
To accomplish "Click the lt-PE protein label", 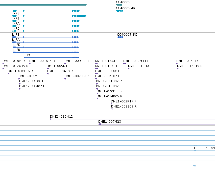I will pos(16,35).
